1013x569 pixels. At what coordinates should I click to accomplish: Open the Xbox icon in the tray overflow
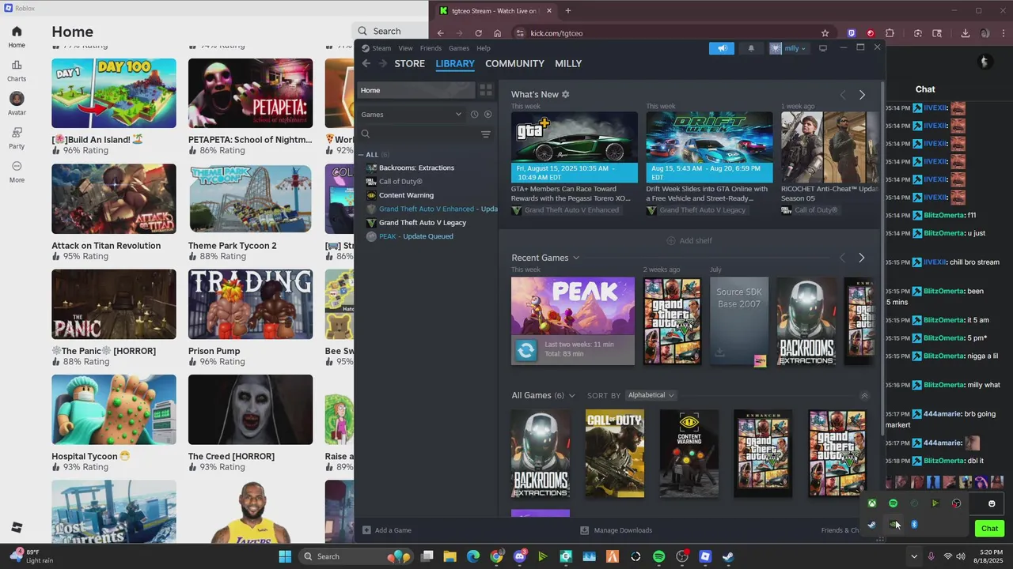pos(871,503)
